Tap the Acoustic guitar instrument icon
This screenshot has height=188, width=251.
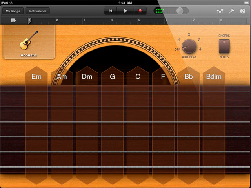coord(29,42)
